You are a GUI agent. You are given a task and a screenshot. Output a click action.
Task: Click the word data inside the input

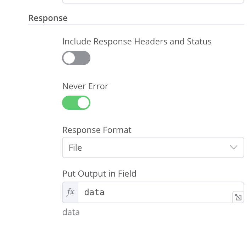click(x=94, y=193)
